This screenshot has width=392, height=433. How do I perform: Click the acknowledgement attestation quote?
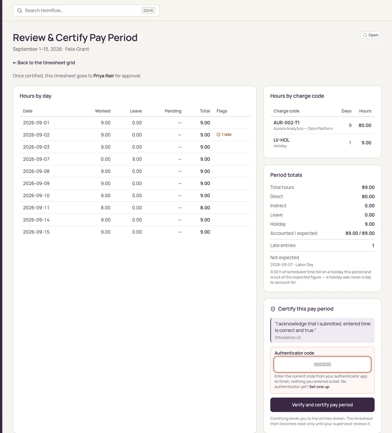[322, 327]
